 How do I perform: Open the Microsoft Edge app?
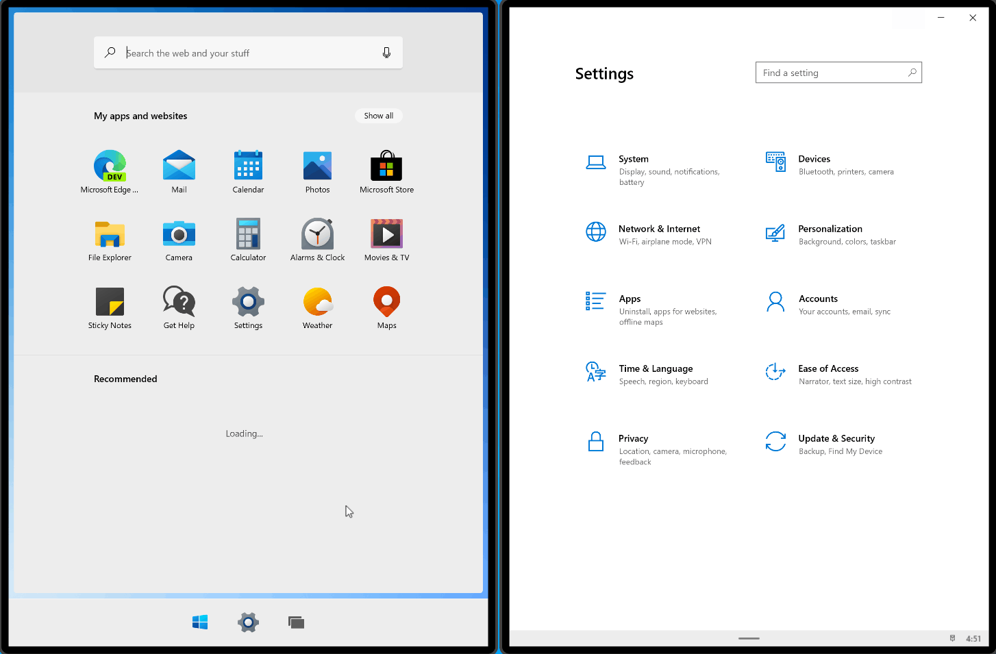110,166
